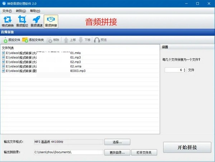Click the file icon of the 02.wma row
The height and width of the screenshot is (162, 215).
point(4,66)
